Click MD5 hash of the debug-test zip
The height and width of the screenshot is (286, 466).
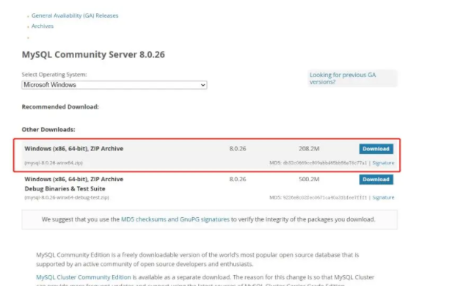(x=325, y=197)
